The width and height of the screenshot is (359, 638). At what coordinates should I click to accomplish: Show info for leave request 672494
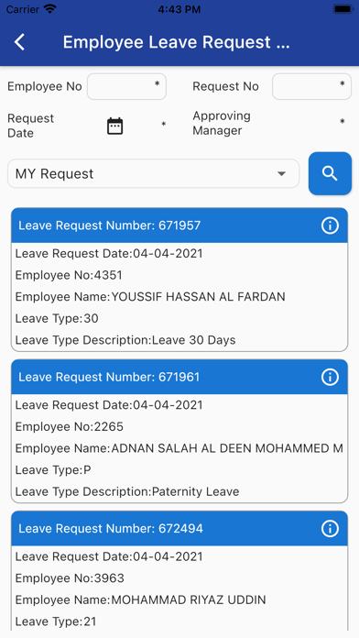tap(330, 529)
